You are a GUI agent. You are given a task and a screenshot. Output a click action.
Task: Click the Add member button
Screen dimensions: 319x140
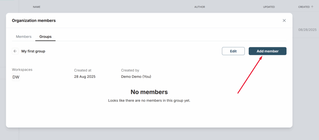coord(268,51)
